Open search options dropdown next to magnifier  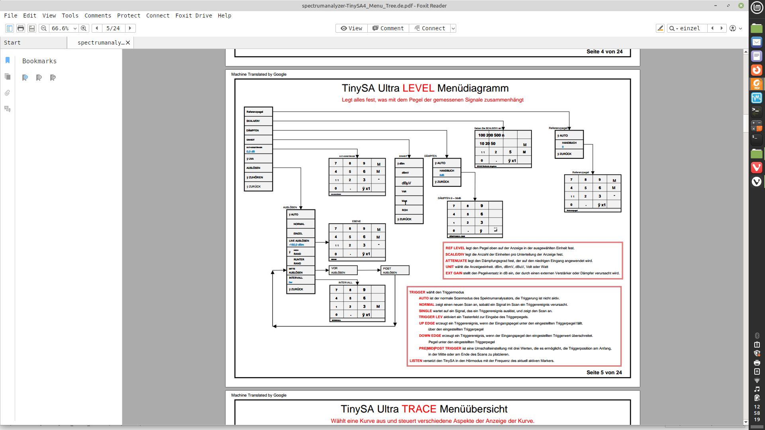pyautogui.click(x=677, y=29)
